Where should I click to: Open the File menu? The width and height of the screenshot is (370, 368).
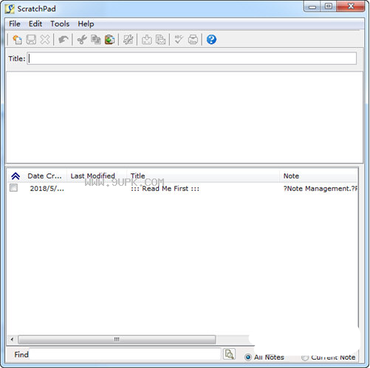pos(15,24)
